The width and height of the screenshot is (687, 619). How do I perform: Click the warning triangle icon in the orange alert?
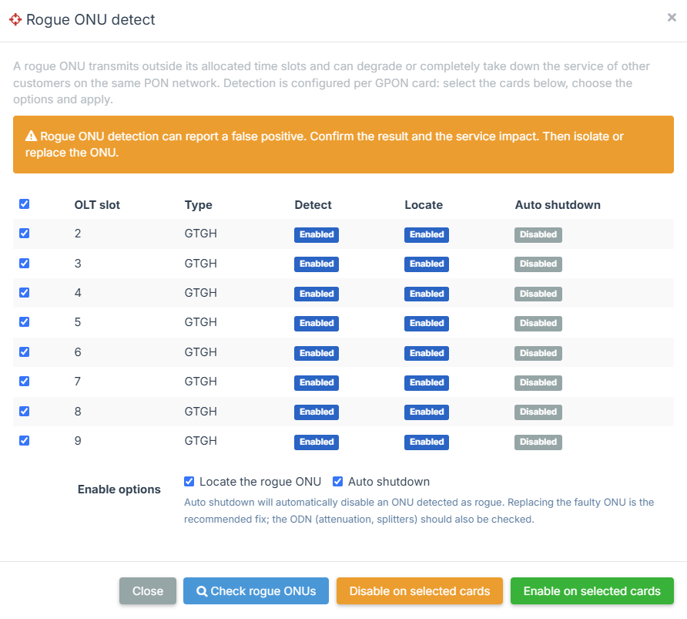click(31, 136)
